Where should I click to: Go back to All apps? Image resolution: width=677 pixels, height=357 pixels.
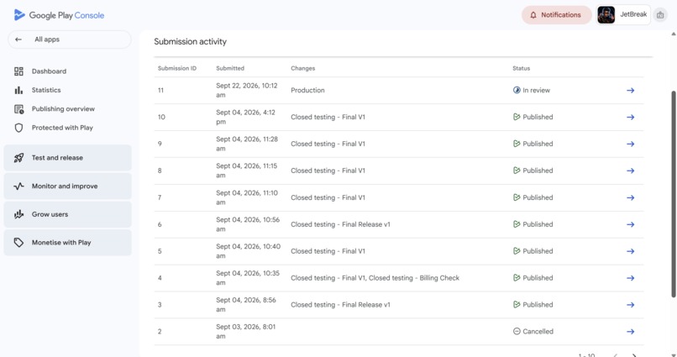[x=70, y=39]
